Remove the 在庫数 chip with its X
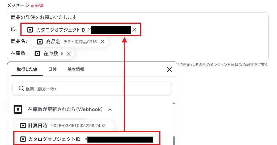This screenshot has width=277, height=145. coord(69,54)
